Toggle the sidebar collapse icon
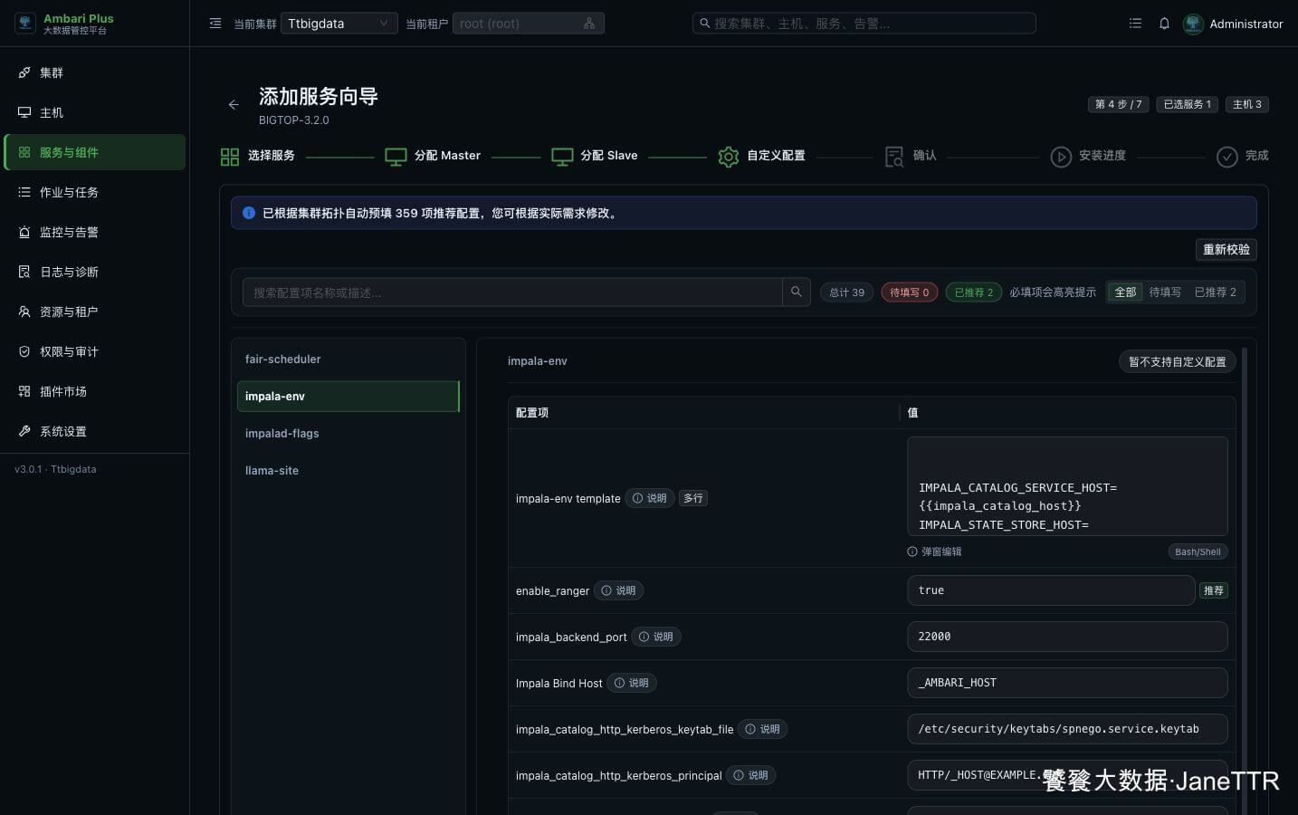This screenshot has height=815, width=1298. (215, 24)
